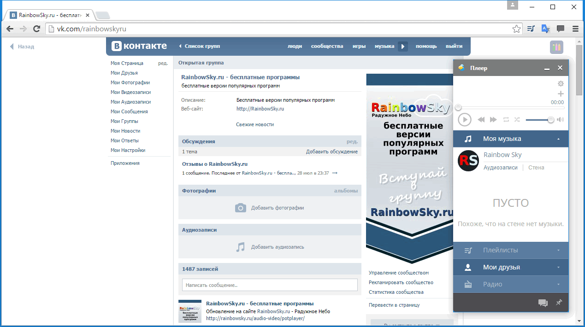
Task: Click the header play button next to музыка
Action: 403,47
